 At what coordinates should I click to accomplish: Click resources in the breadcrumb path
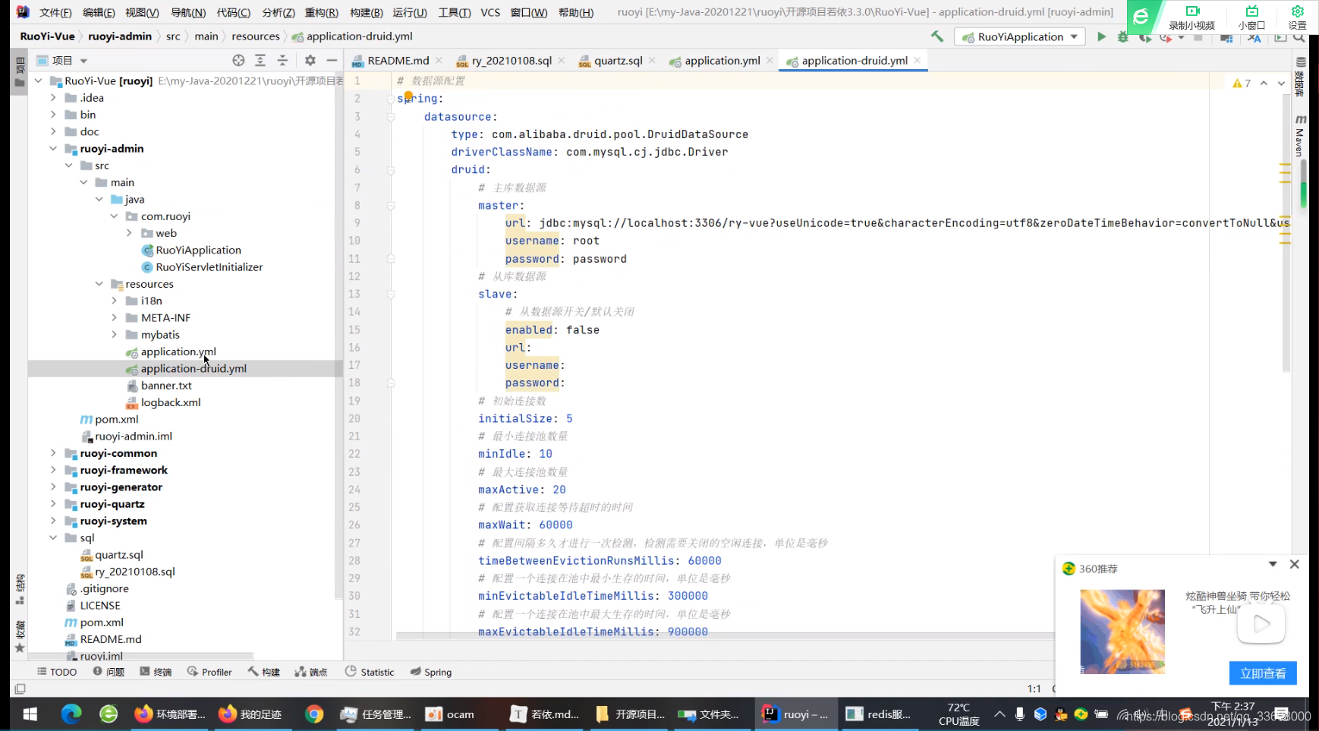click(256, 36)
